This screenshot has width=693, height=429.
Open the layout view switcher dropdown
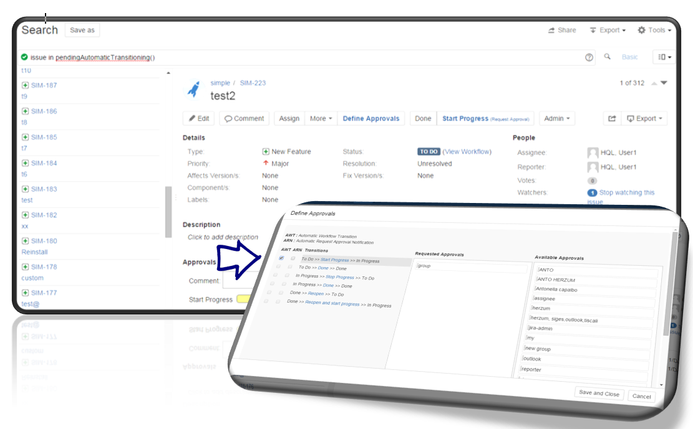click(x=664, y=57)
